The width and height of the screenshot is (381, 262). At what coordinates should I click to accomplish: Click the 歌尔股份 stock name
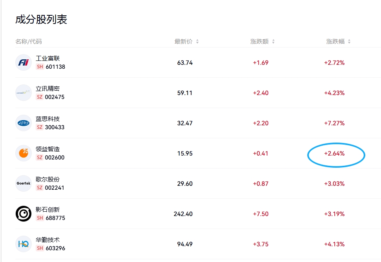[48, 180]
